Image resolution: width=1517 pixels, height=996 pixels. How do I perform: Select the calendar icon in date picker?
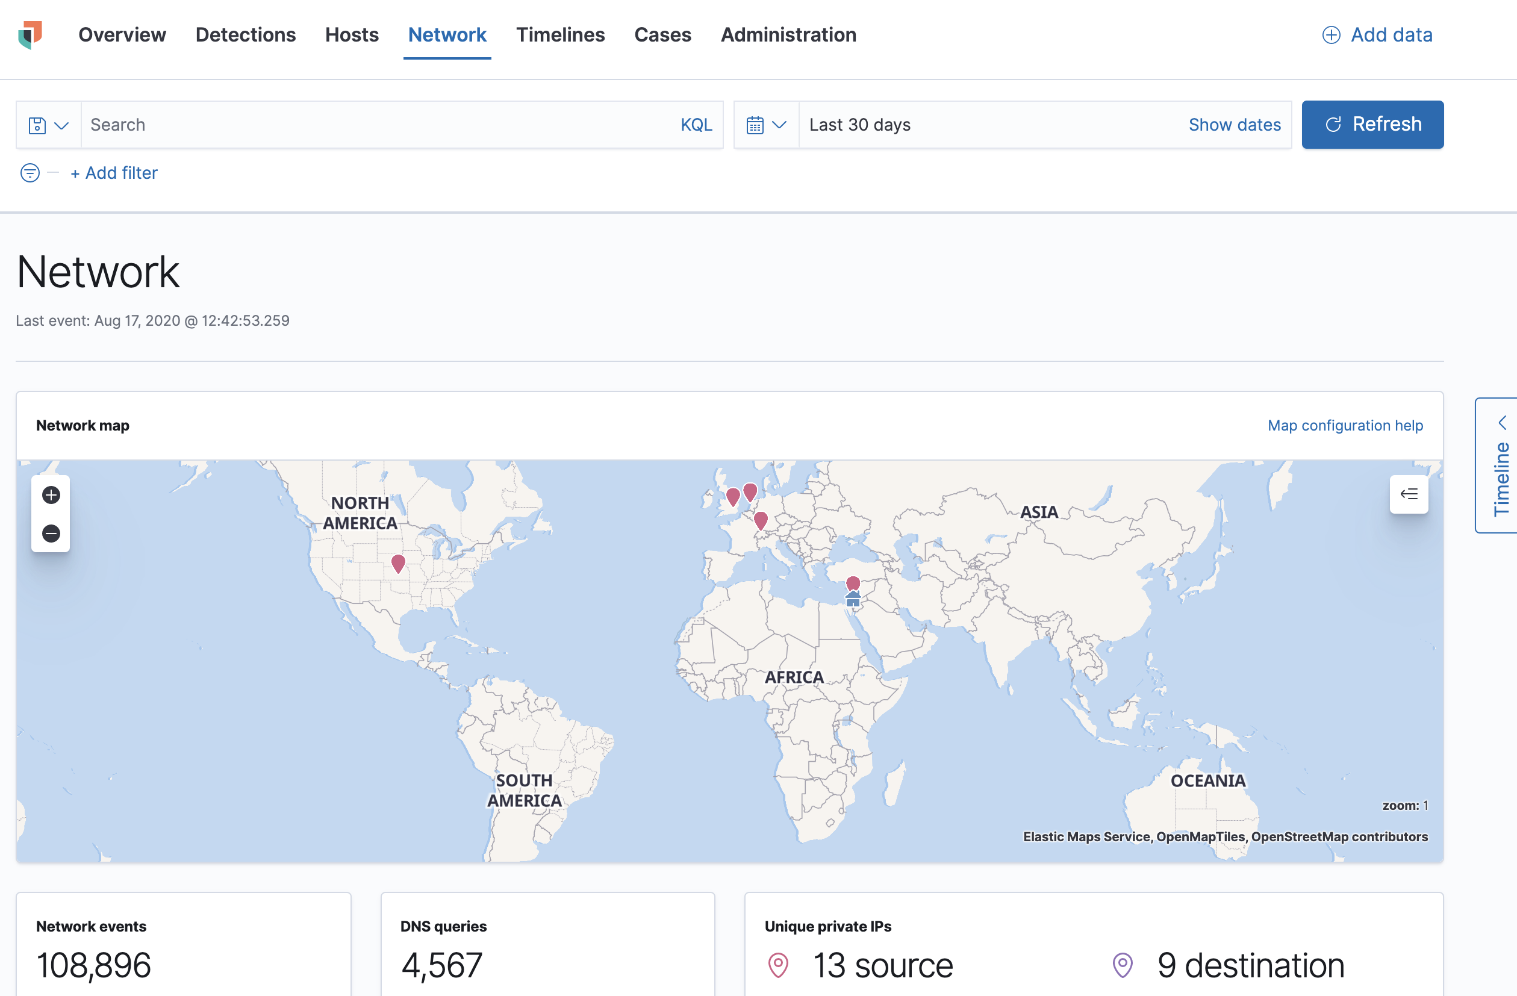(x=756, y=124)
